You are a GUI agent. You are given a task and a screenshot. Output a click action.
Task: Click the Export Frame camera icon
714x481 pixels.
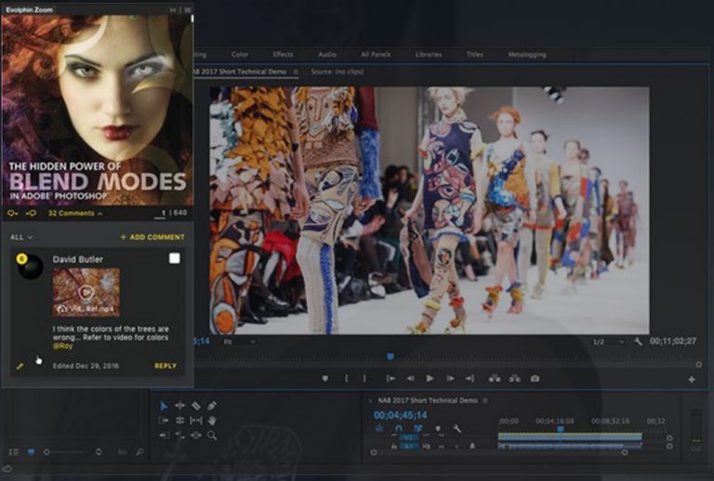point(535,379)
